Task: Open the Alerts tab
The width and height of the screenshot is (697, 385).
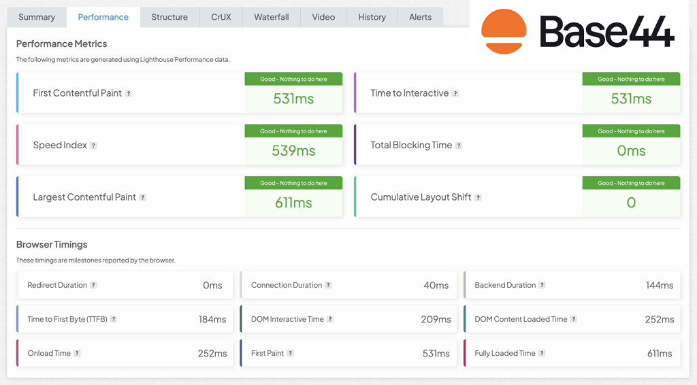Action: (420, 17)
